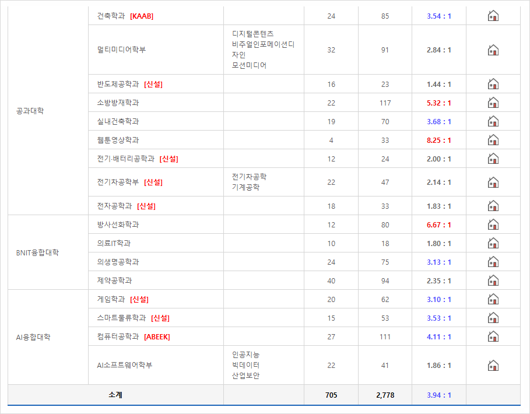The width and height of the screenshot is (530, 414).
Task: Click applicants count 117 for 소방방재학과
Action: tap(385, 103)
